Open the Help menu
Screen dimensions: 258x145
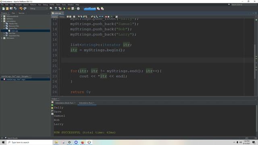pyautogui.click(x=77, y=4)
